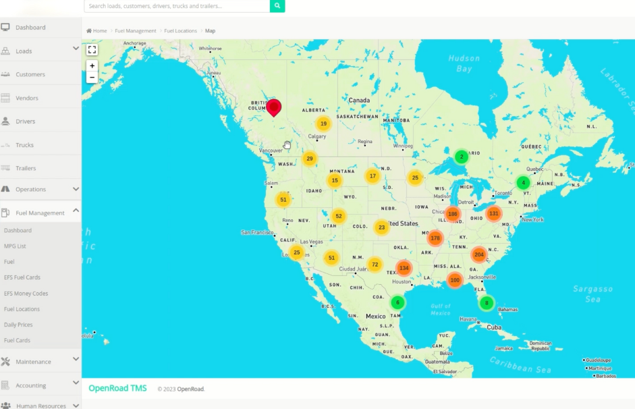Click the Fuel Management pump icon
This screenshot has height=409, width=635.
5,213
